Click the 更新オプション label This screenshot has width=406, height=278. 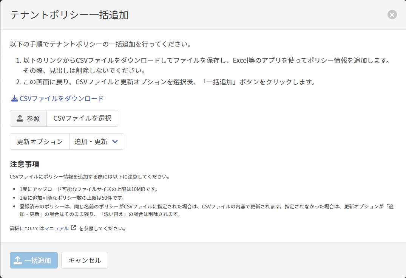click(40, 141)
